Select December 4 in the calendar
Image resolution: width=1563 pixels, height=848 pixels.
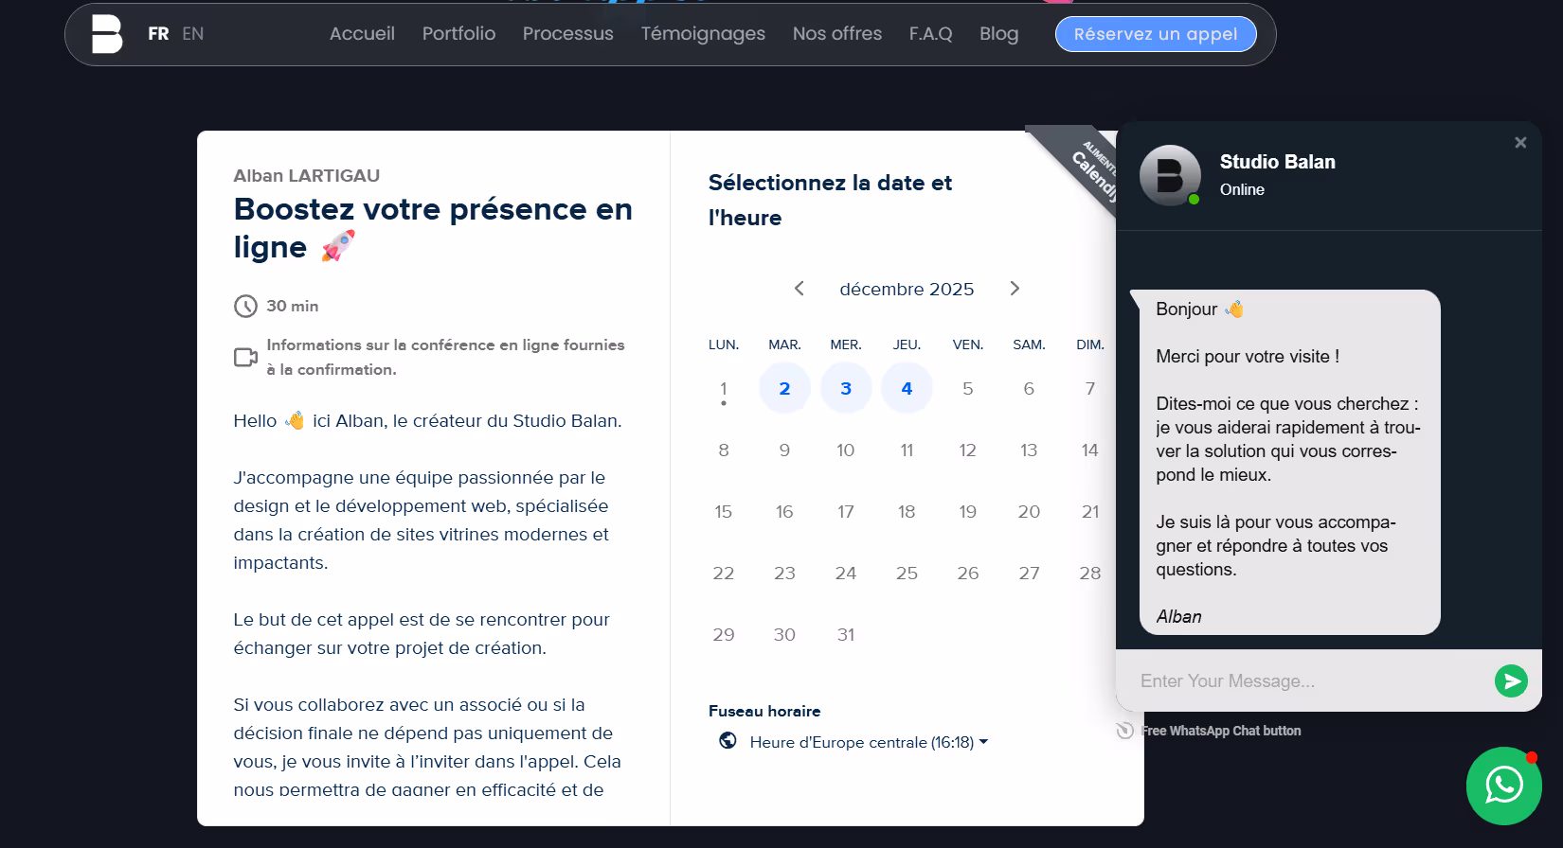click(907, 388)
